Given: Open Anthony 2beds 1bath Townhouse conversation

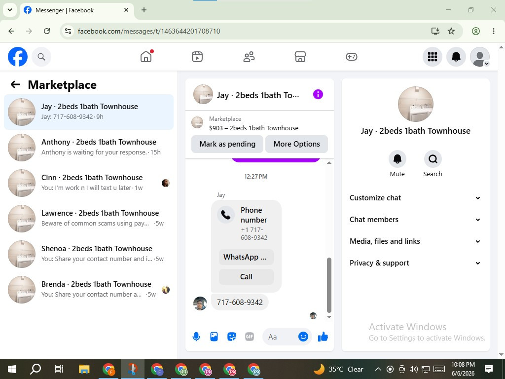Looking at the screenshot, I should pyautogui.click(x=89, y=147).
